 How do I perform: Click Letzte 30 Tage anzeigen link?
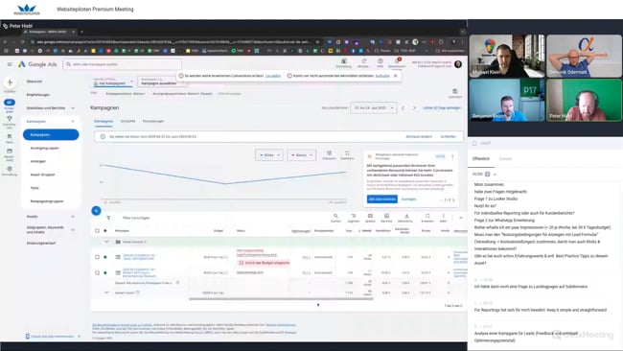pyautogui.click(x=442, y=107)
